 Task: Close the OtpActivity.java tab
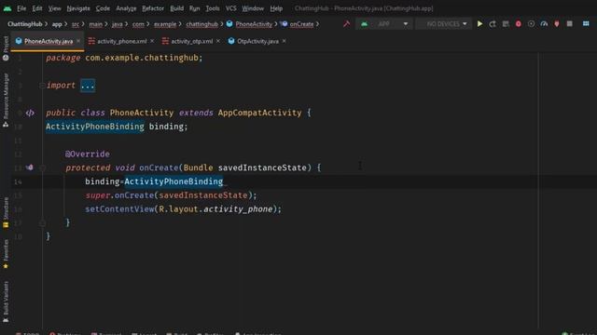284,41
